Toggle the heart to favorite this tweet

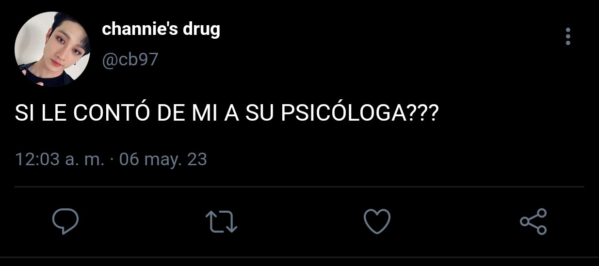click(377, 221)
